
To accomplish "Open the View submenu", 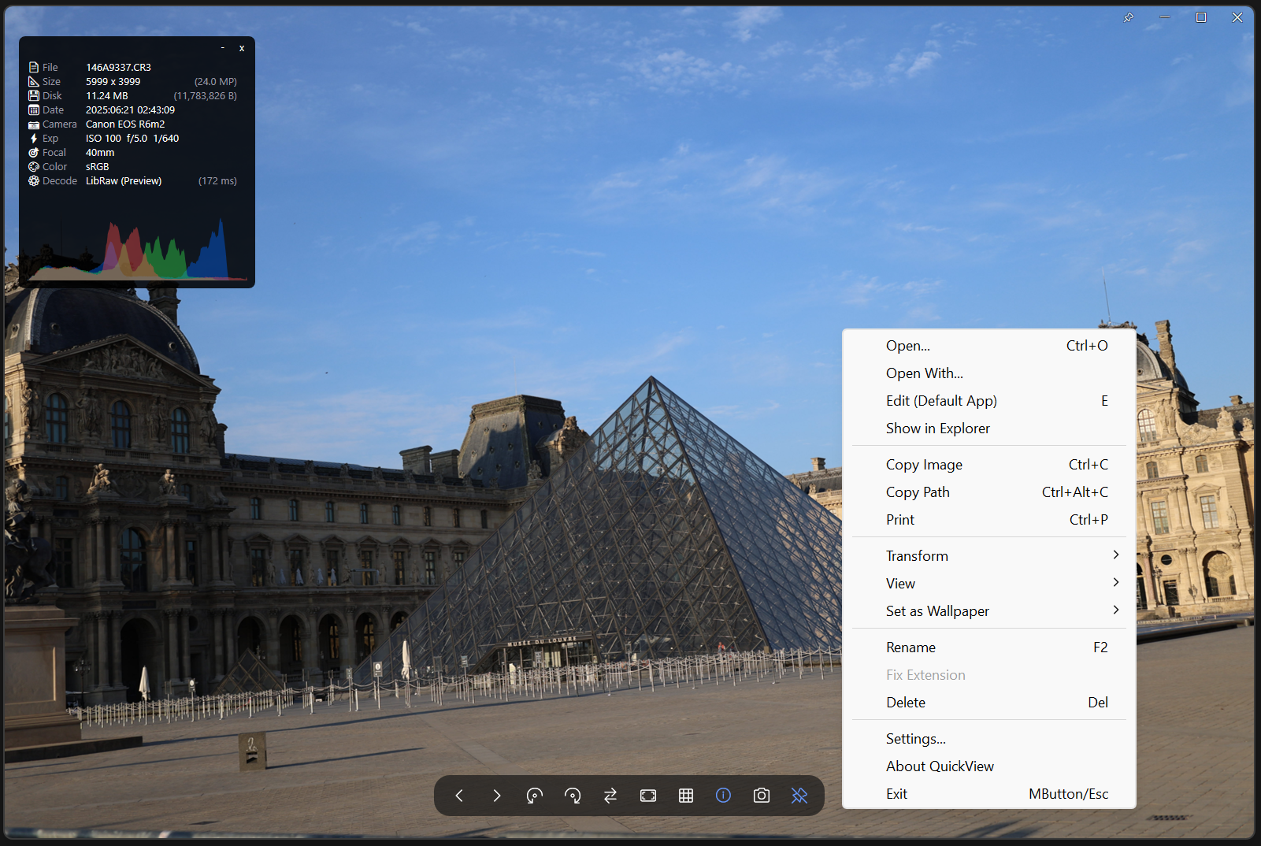I will (x=900, y=583).
